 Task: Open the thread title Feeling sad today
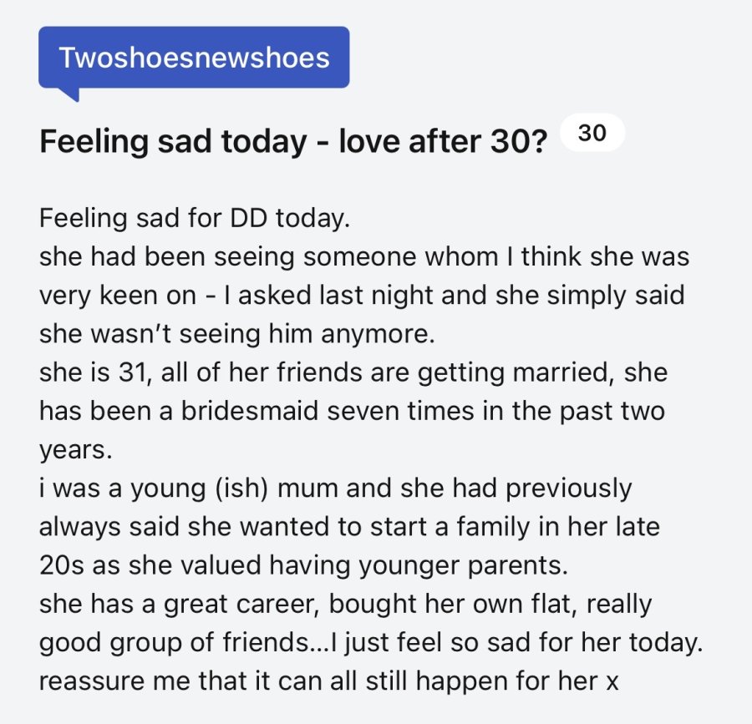tap(293, 142)
